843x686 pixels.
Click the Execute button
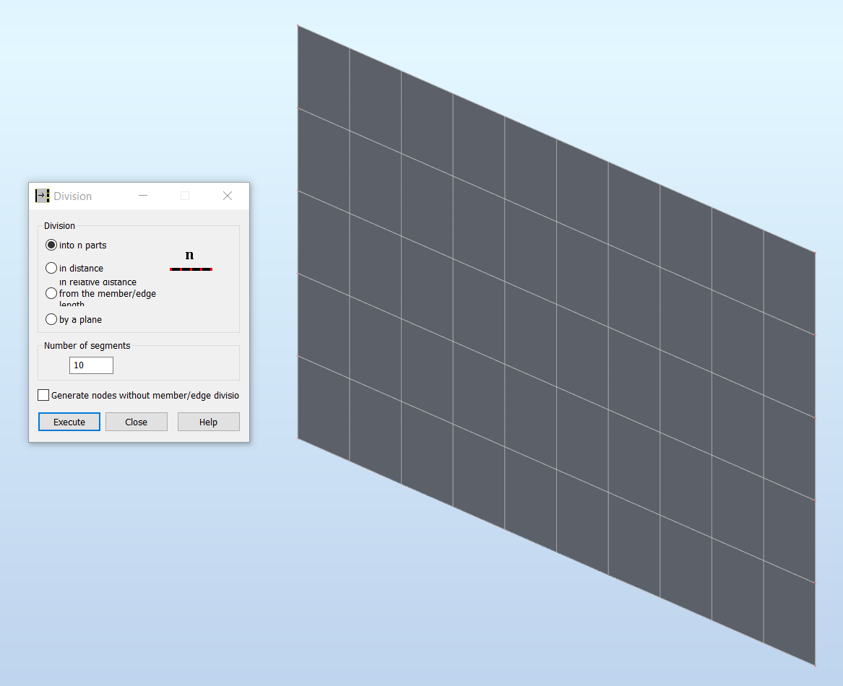[x=69, y=422]
